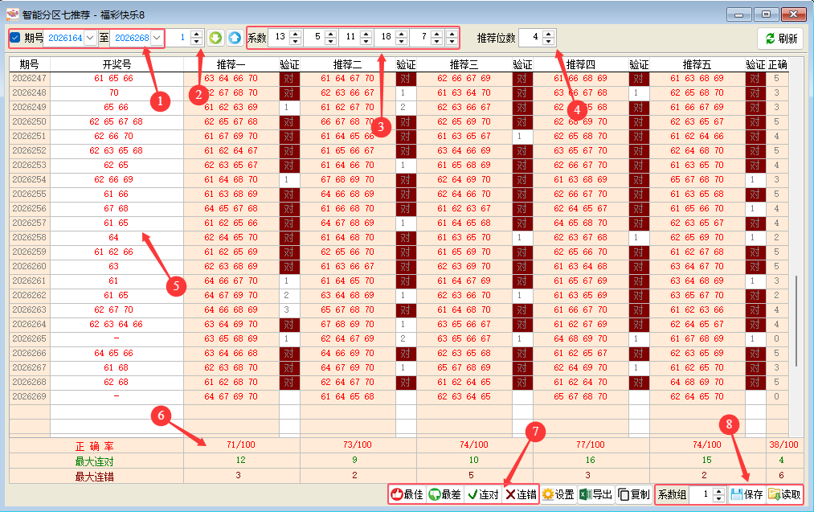
Task: Click the 推荐一 column header
Action: (231, 64)
